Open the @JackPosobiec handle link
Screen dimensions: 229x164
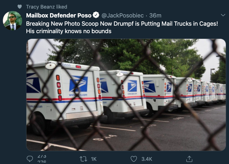(x=123, y=15)
